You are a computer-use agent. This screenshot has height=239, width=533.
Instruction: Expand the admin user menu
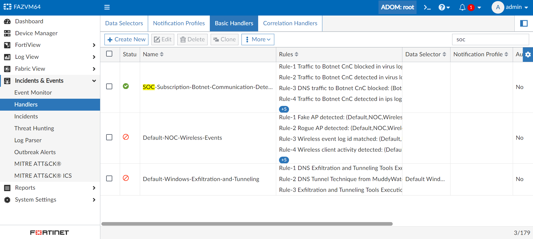pos(510,7)
